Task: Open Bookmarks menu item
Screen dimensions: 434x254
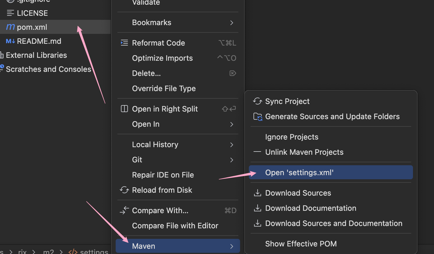Action: click(178, 22)
